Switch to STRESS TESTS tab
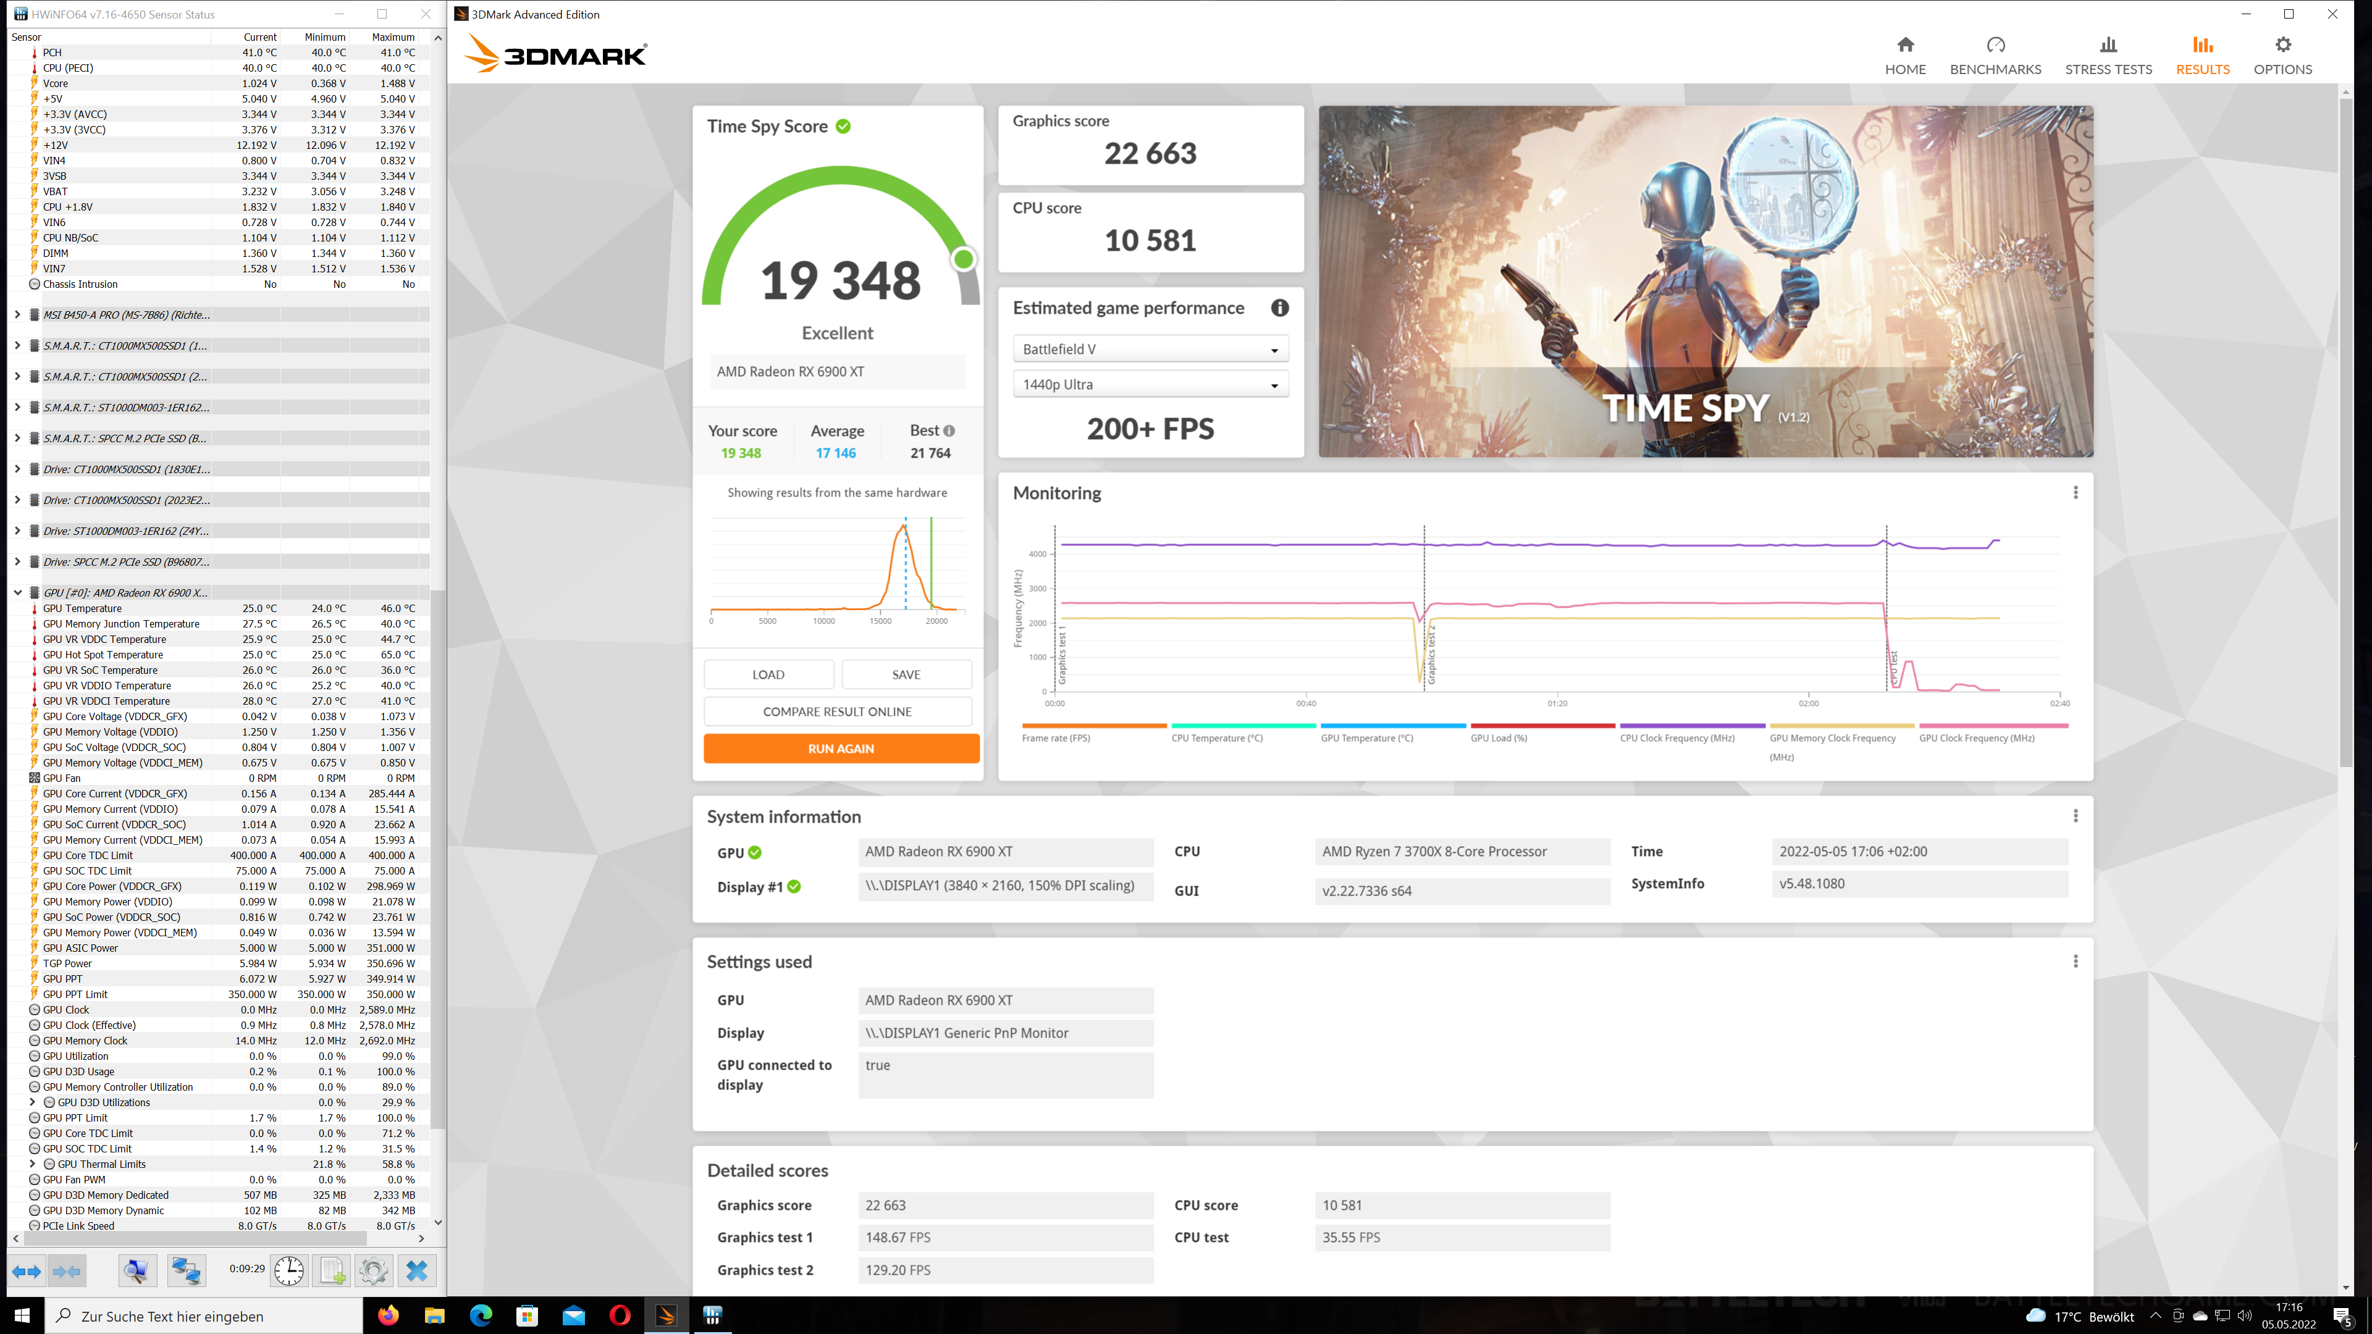Screen dimensions: 2372x1334 [x=2108, y=56]
